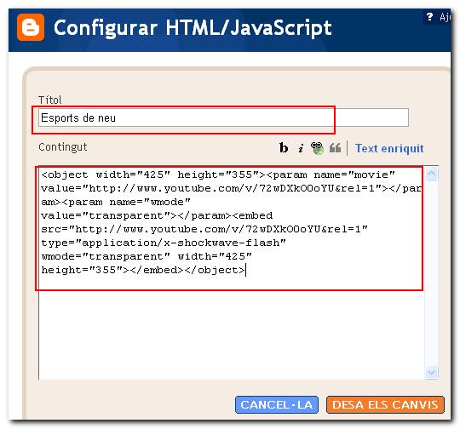Click the Ajuda help link at top right
460x429 pixels.
445,17
